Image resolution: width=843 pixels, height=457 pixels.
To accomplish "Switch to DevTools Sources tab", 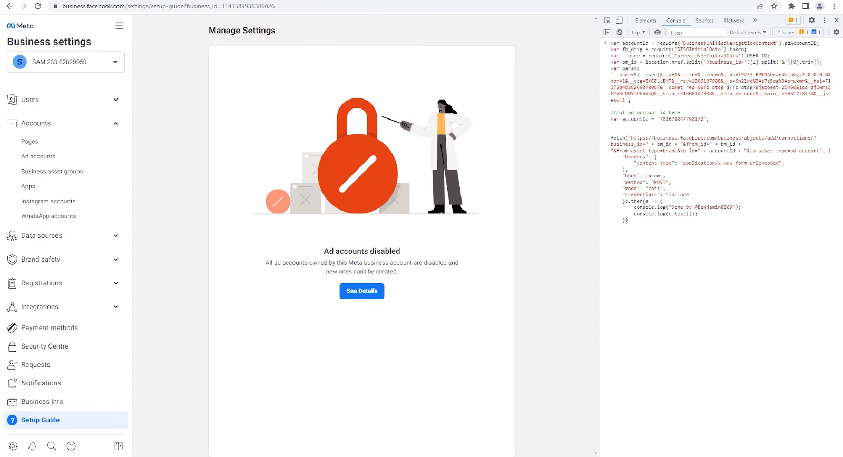I will pos(704,21).
